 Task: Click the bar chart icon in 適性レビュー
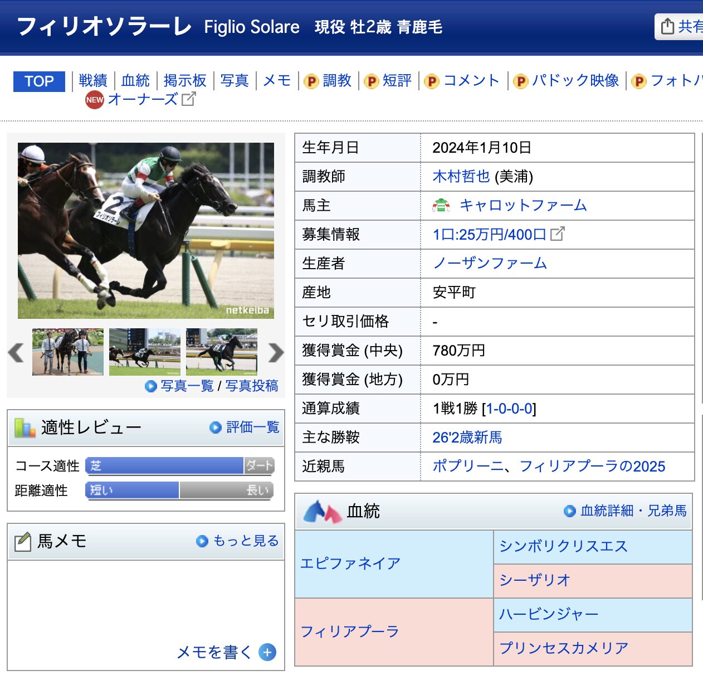click(25, 428)
